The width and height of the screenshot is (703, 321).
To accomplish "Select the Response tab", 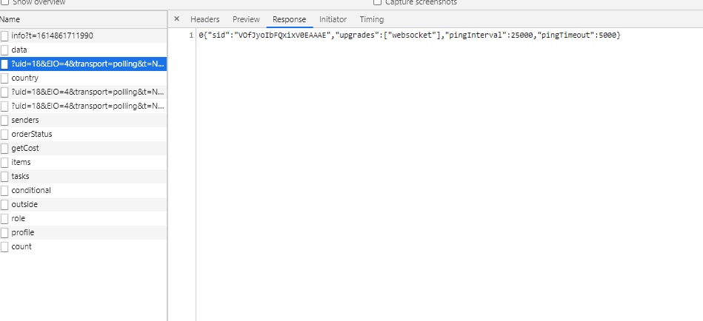I will [x=289, y=19].
